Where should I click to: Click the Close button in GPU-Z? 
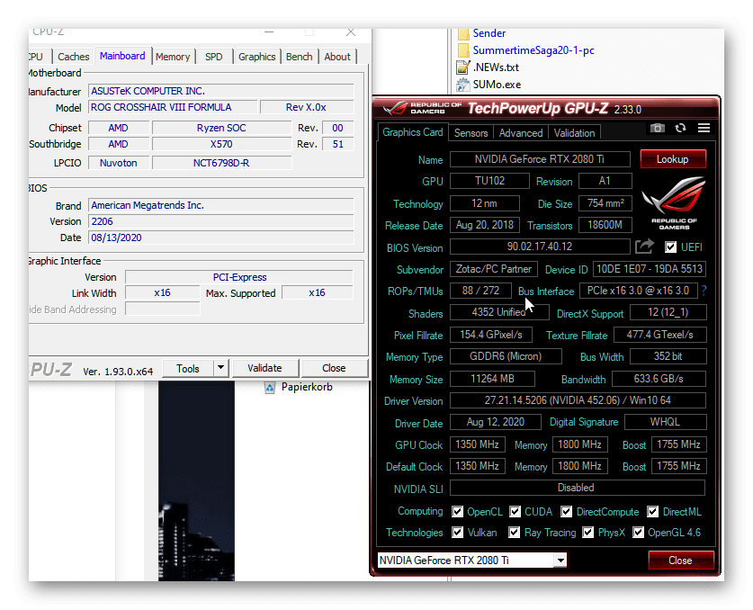coord(680,560)
